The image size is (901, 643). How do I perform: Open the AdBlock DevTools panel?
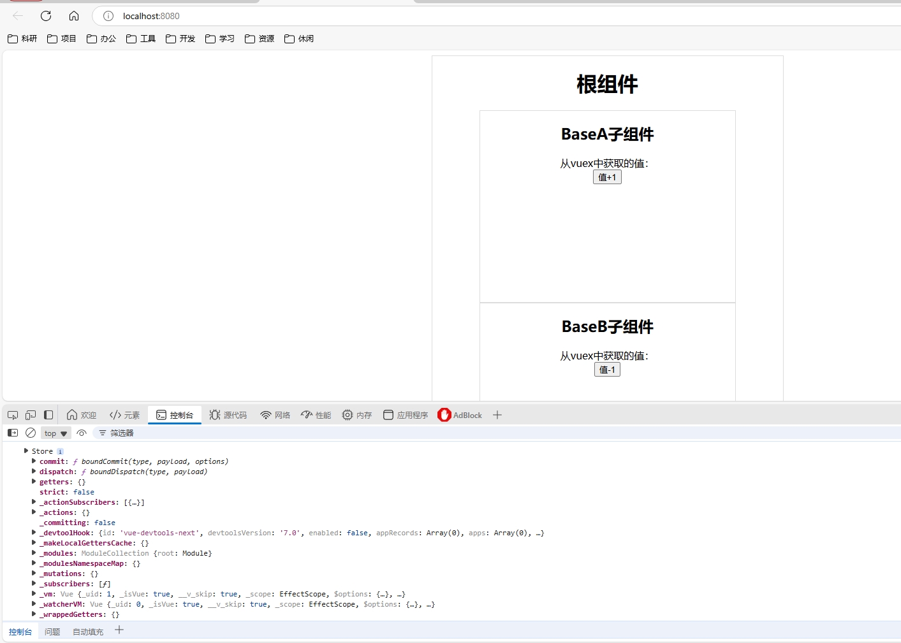click(x=460, y=415)
